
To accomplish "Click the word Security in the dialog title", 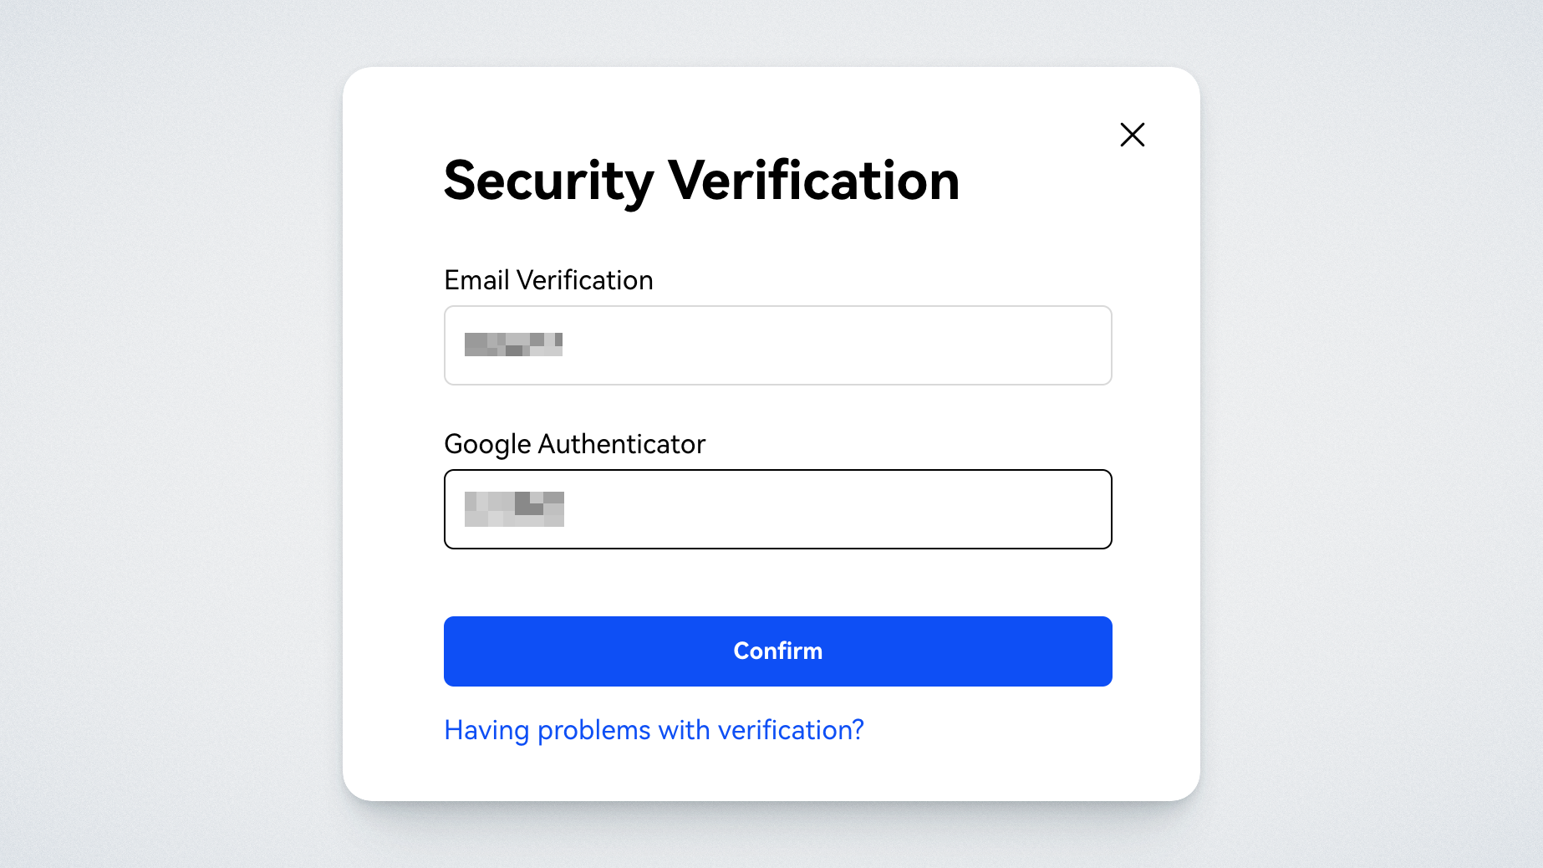I will [x=548, y=181].
